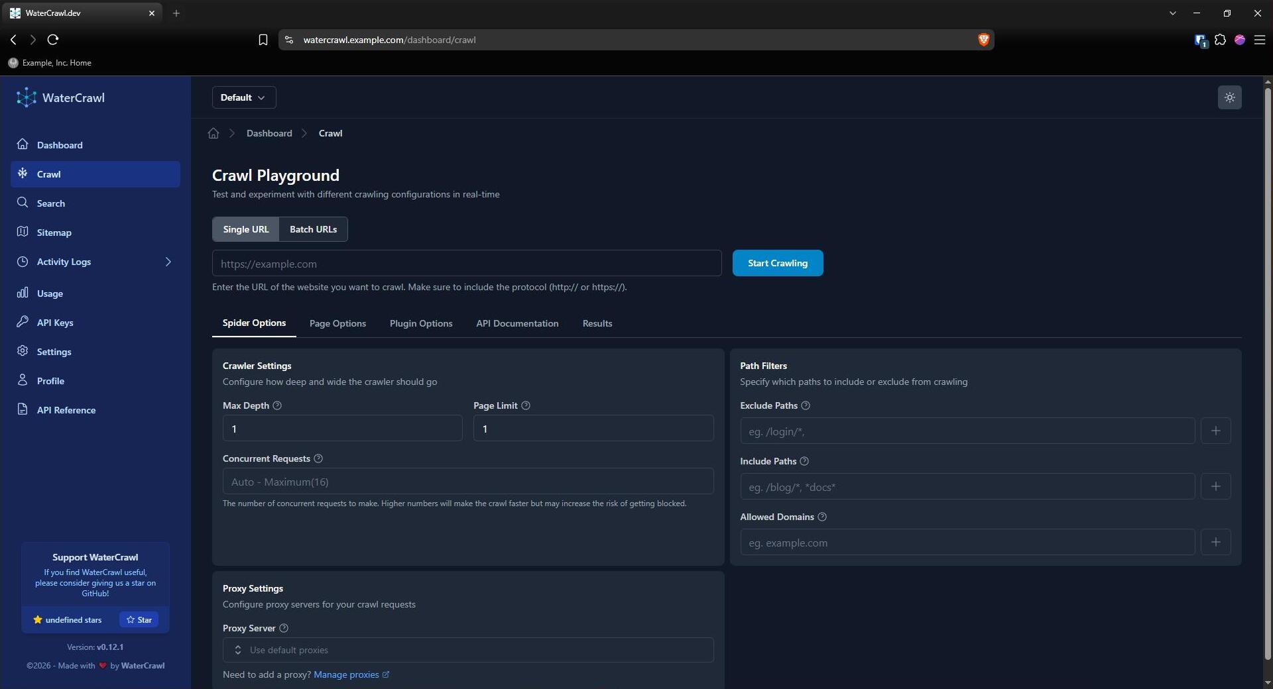This screenshot has width=1273, height=689.
Task: Click the purple profile avatar icon in toolbar
Action: (x=1240, y=40)
